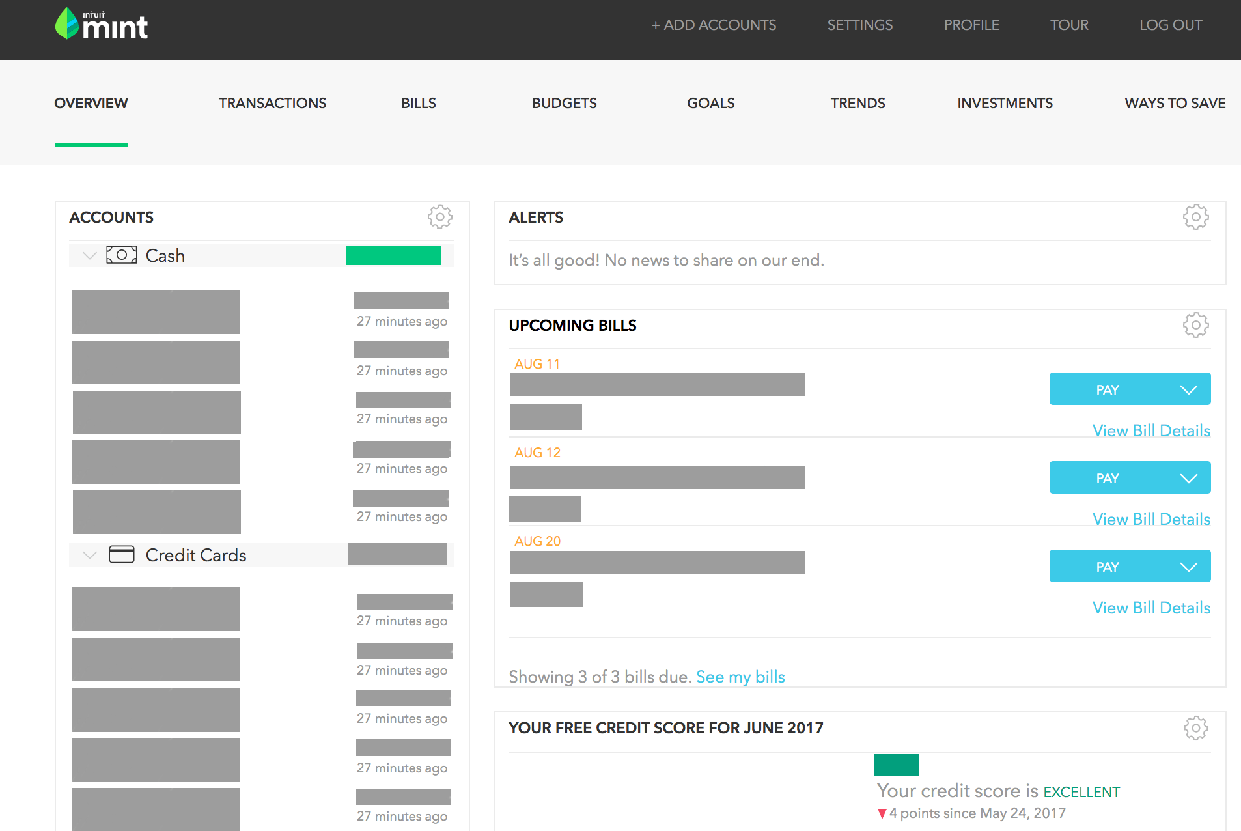
Task: Click the Cash banknote icon
Action: (122, 255)
